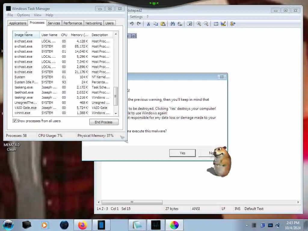The image size is (308, 231).
Task: Click the Copy icon in Notepad2 toolbar
Action: pyautogui.click(x=156, y=24)
